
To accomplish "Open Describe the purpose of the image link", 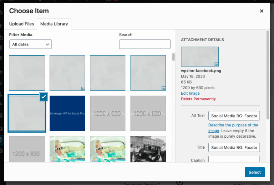I will [233, 128].
